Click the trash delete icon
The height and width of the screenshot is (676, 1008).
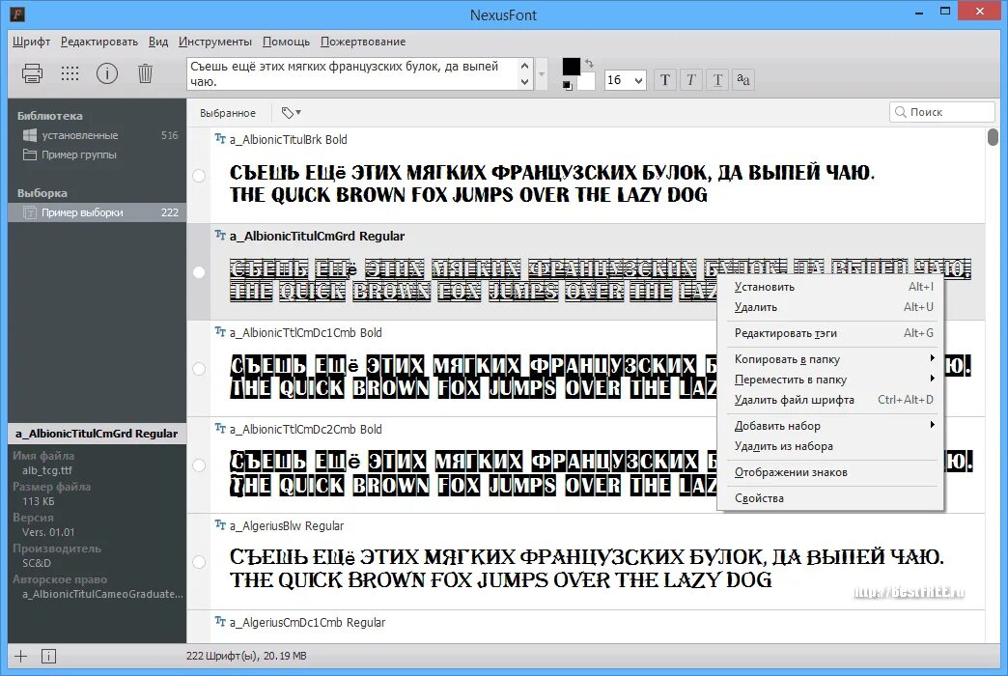(x=145, y=73)
